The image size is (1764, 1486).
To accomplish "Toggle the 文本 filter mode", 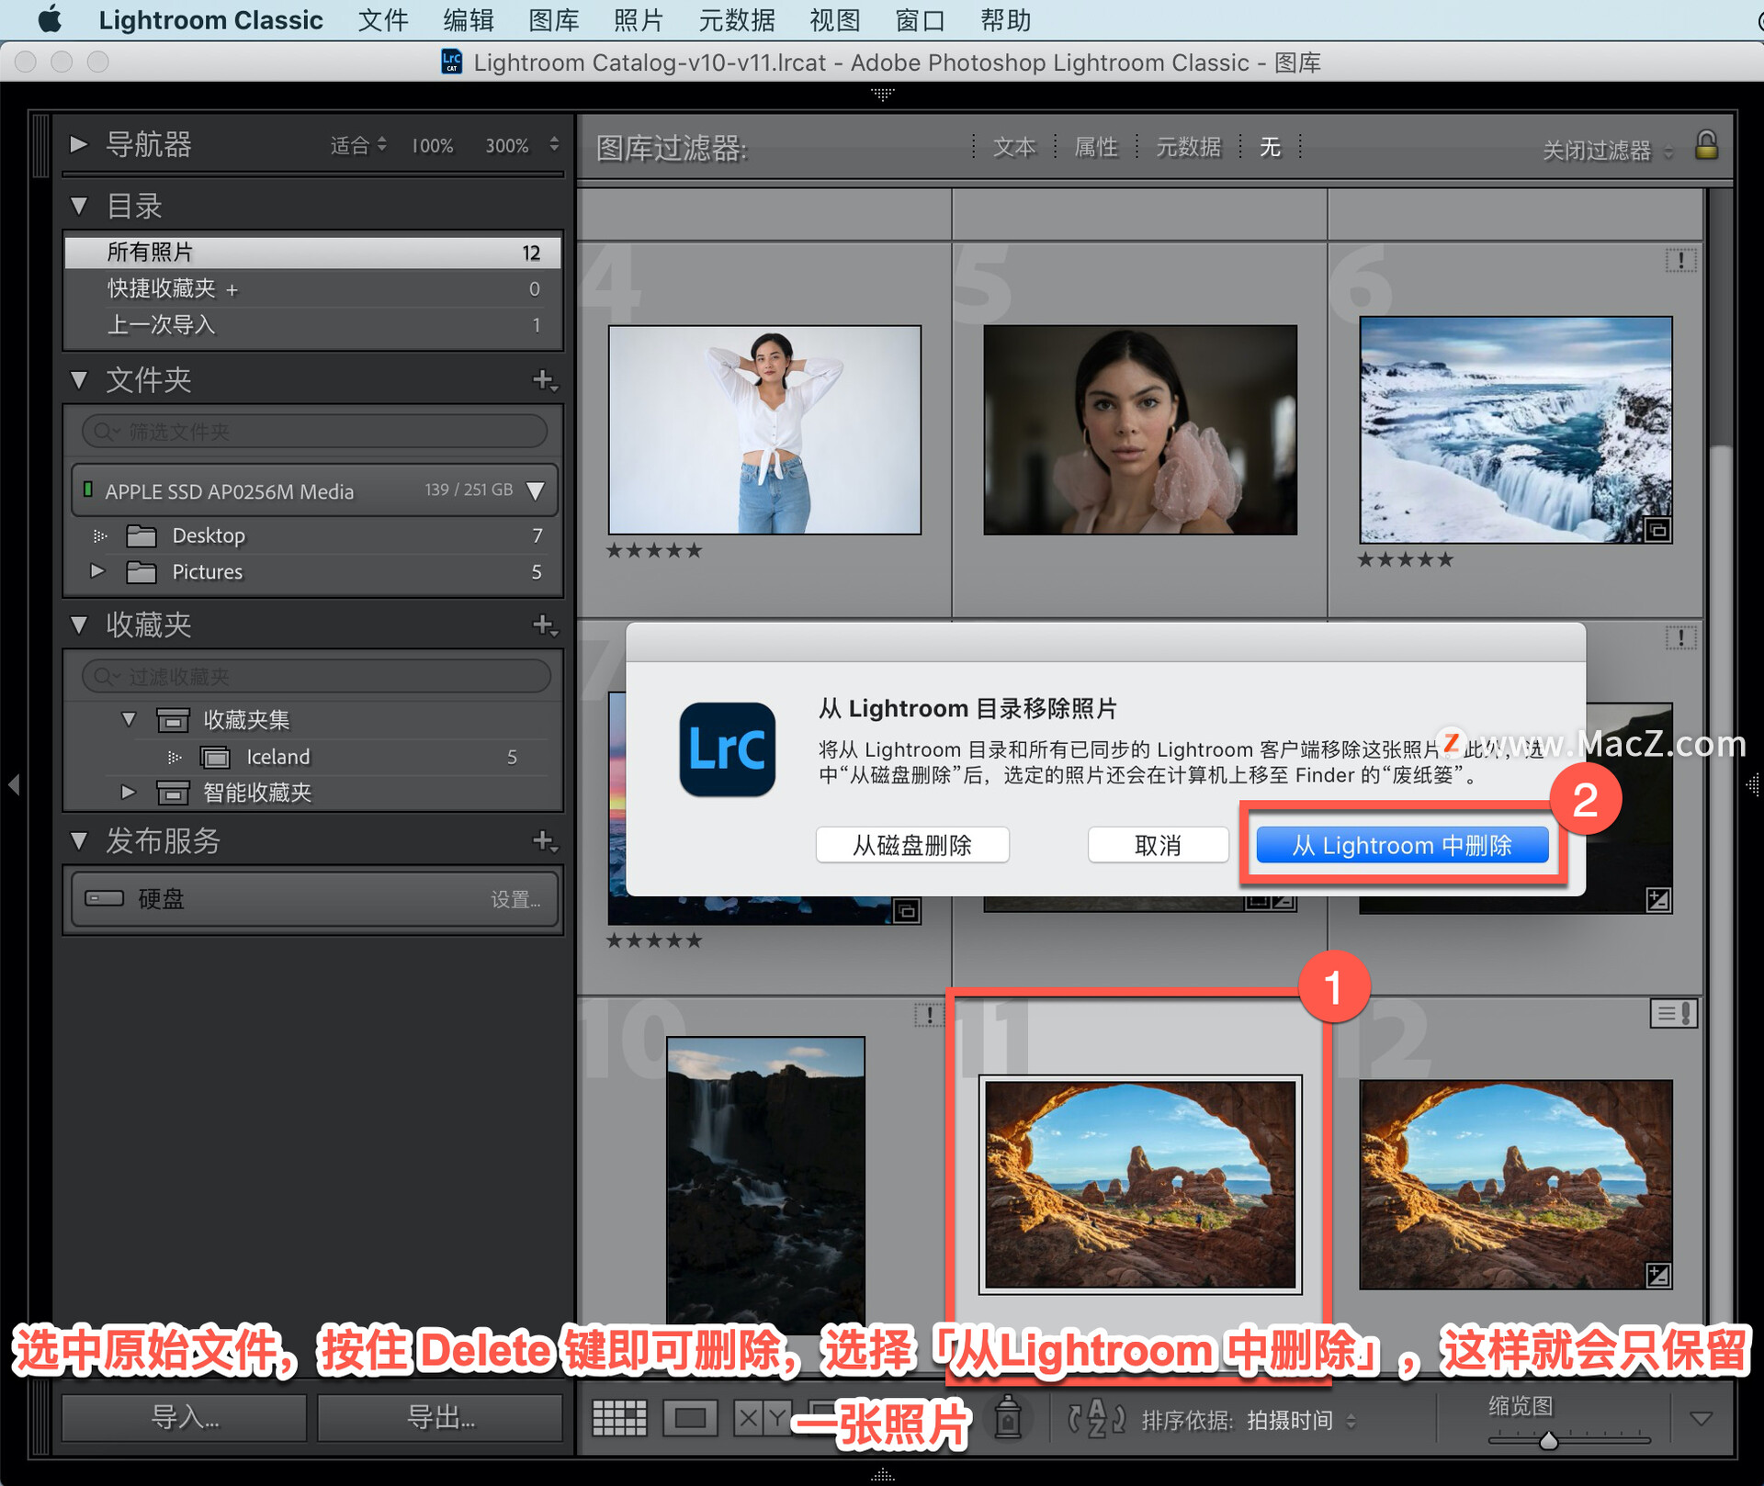I will pos(1014,147).
